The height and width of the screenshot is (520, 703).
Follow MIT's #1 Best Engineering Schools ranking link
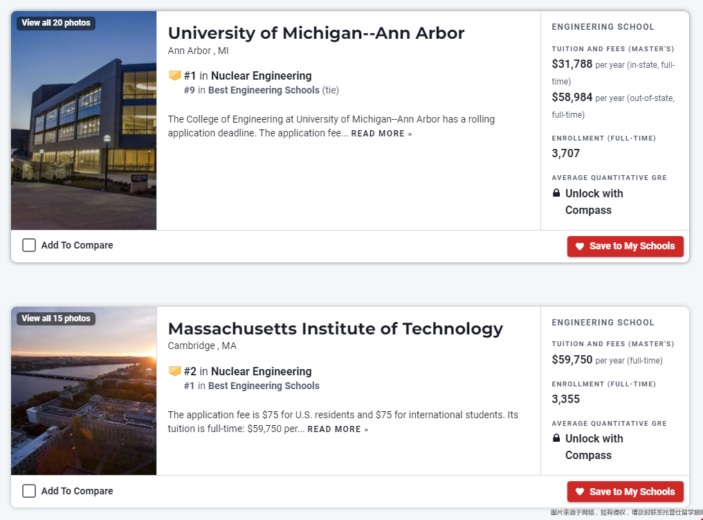264,386
